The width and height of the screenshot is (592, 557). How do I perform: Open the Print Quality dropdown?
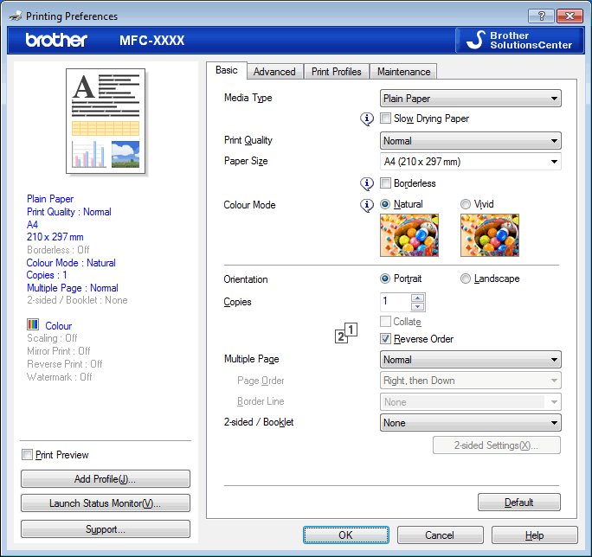click(x=471, y=141)
